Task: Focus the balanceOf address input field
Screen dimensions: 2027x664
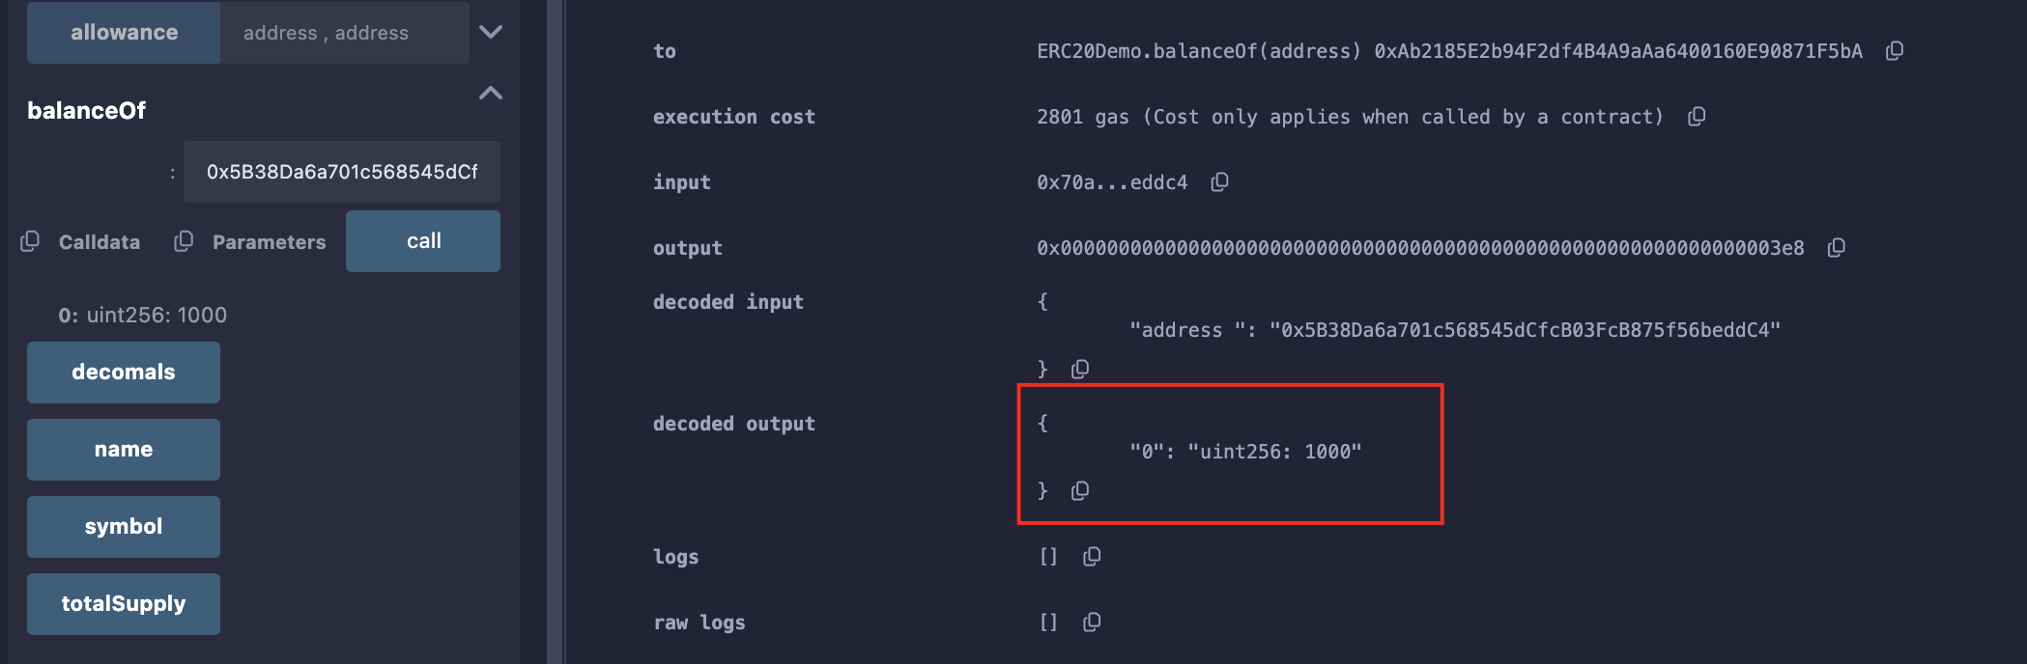Action: 342,172
